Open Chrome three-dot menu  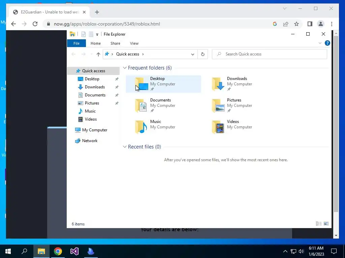coord(332,24)
